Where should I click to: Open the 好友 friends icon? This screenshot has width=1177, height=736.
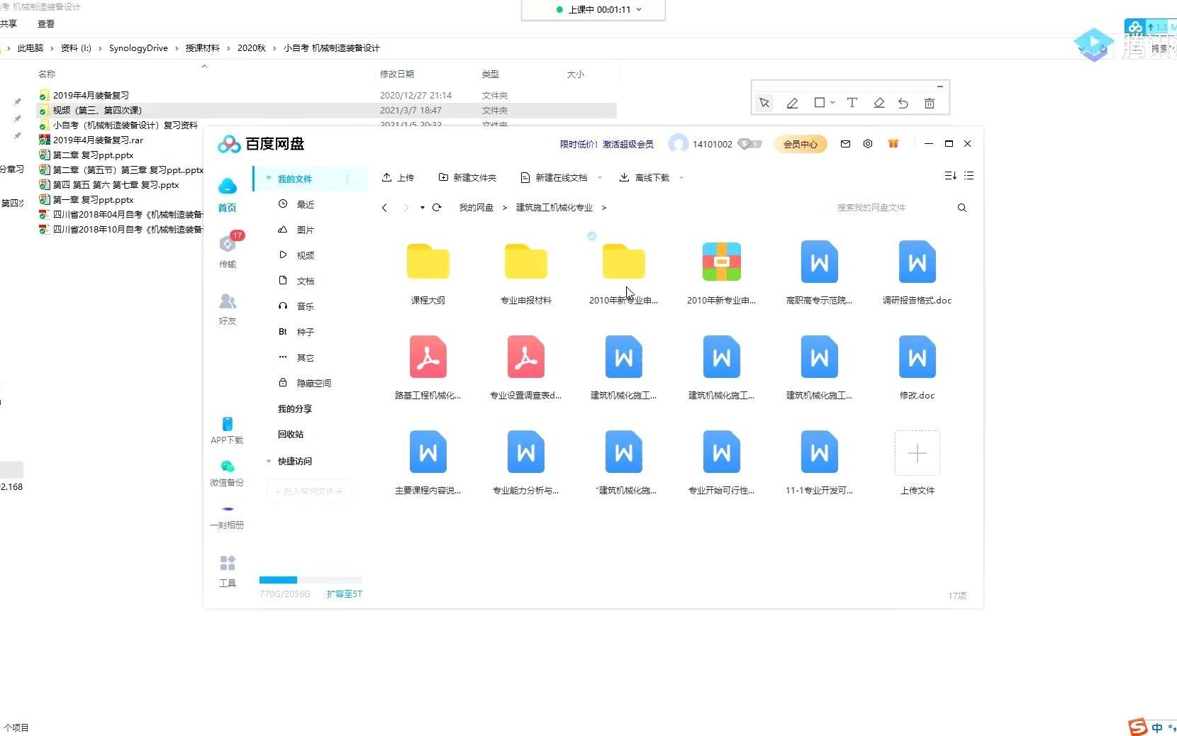228,301
